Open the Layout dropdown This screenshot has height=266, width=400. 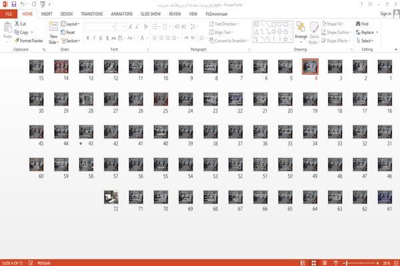[x=70, y=24]
